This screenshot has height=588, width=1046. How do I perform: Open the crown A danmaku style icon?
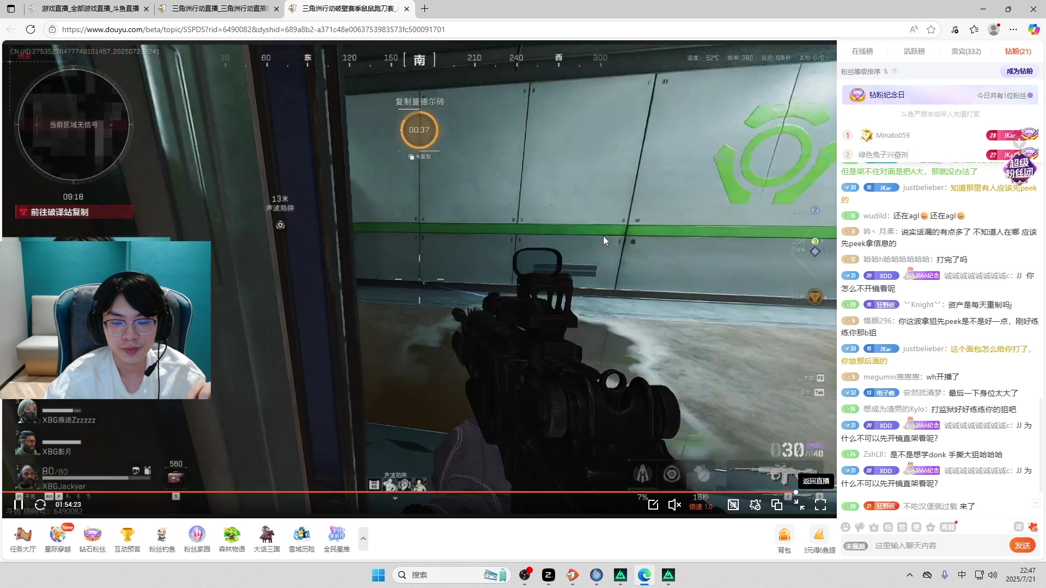(x=874, y=527)
